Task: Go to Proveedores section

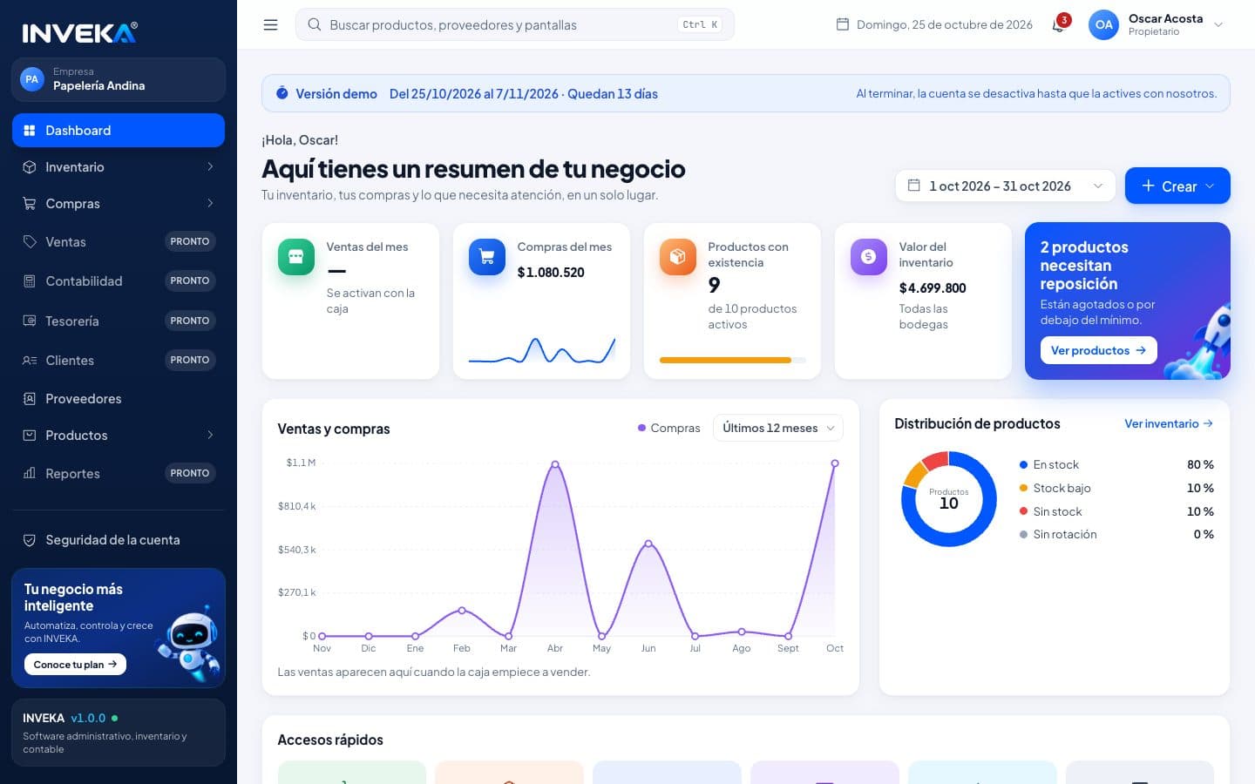Action: point(119,398)
